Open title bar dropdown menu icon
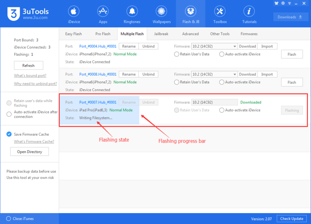The height and width of the screenshot is (224, 311). pos(290,3)
